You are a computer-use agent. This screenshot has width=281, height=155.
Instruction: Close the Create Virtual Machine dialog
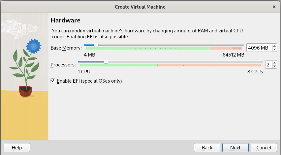[274, 7]
